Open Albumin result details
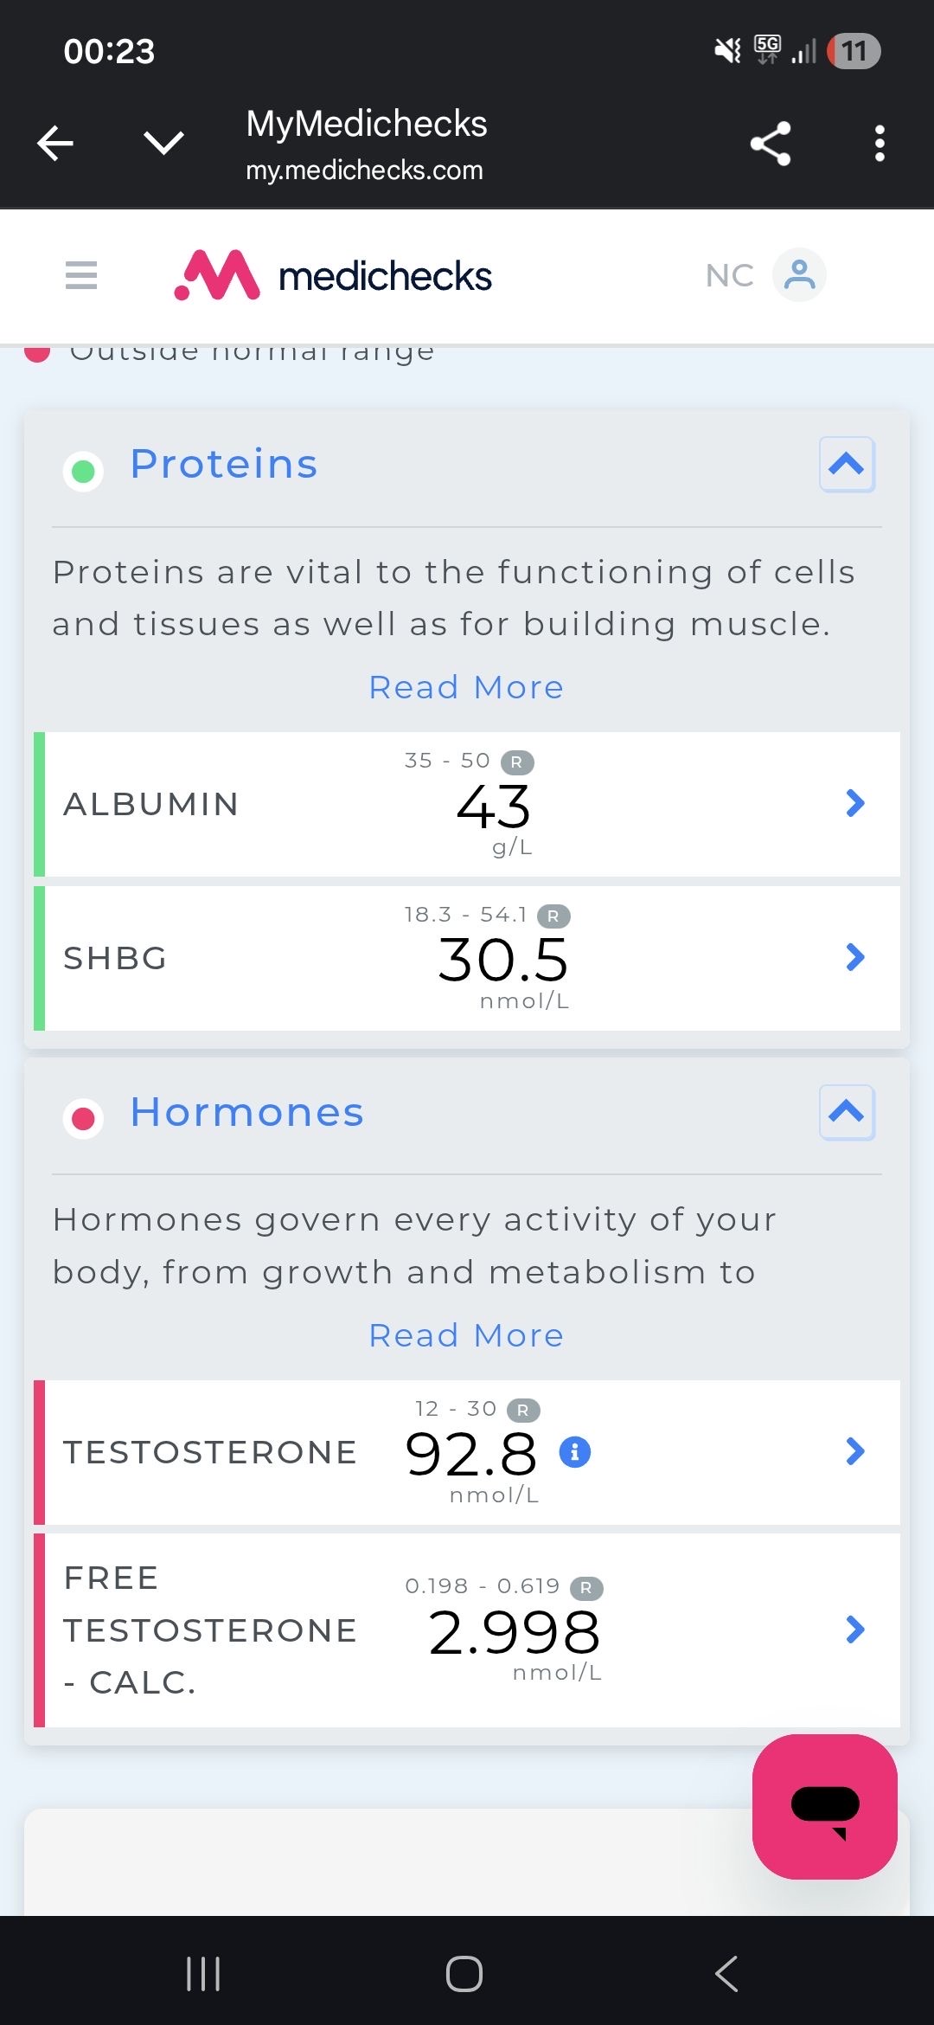 click(x=854, y=803)
